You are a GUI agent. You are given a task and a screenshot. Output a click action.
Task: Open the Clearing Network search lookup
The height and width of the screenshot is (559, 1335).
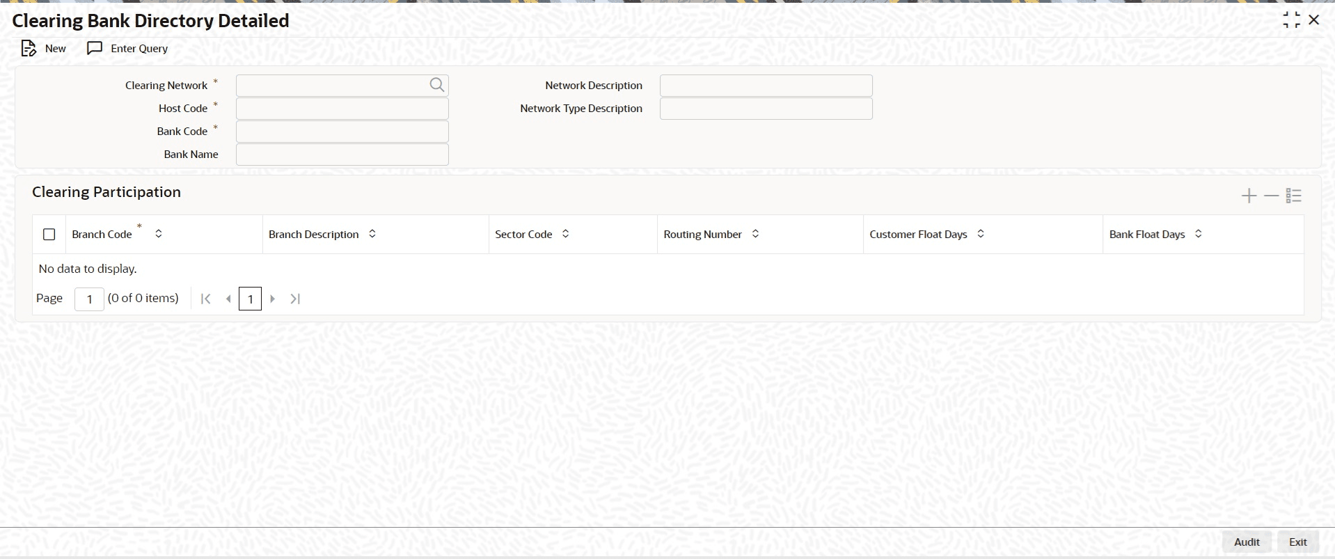(x=436, y=85)
